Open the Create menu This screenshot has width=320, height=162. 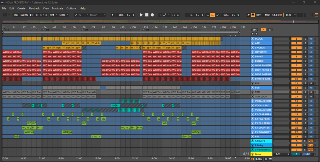(x=21, y=8)
